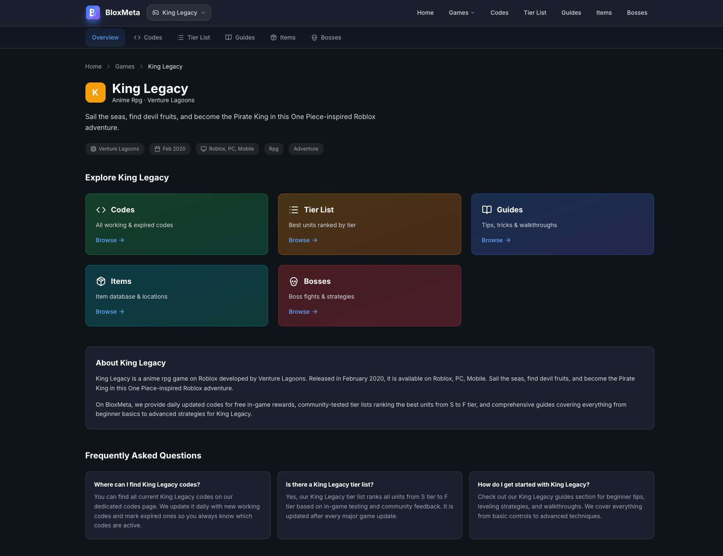The width and height of the screenshot is (723, 556).
Task: Switch to the Codes sub-tab
Action: pyautogui.click(x=148, y=37)
